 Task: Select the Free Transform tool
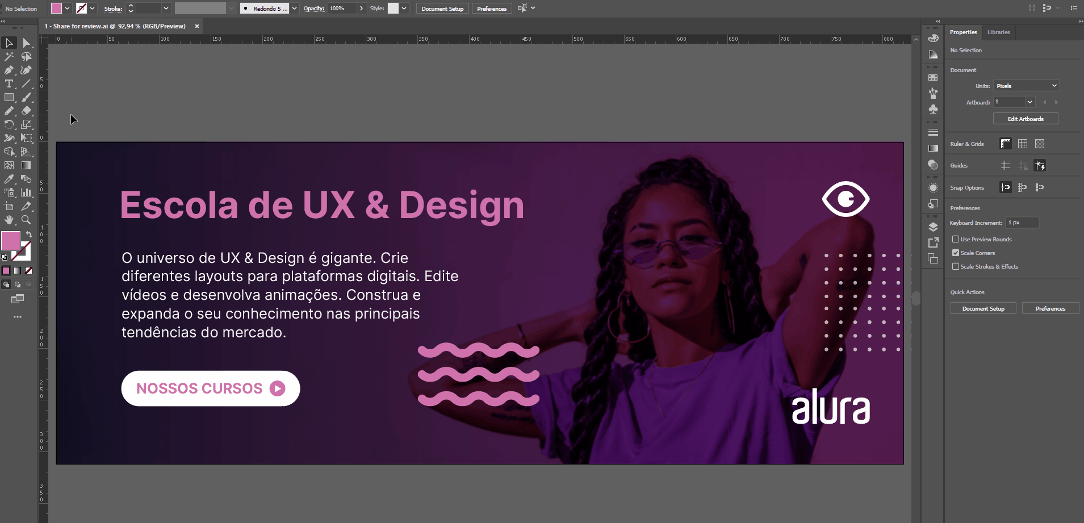click(26, 138)
